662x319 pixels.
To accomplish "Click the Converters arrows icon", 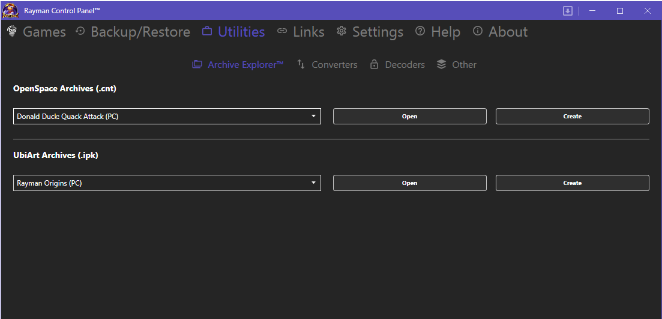I will click(x=301, y=64).
